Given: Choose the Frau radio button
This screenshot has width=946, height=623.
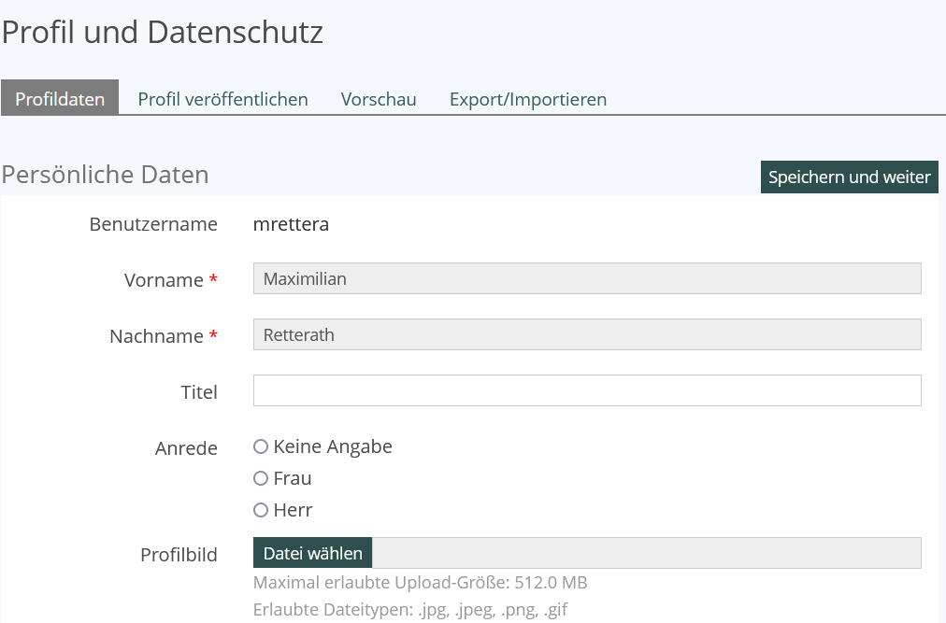Looking at the screenshot, I should click(x=261, y=478).
